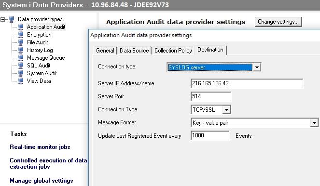Image resolution: width=320 pixels, height=186 pixels.
Task: Switch to the Collection Policy tab
Action: [173, 51]
